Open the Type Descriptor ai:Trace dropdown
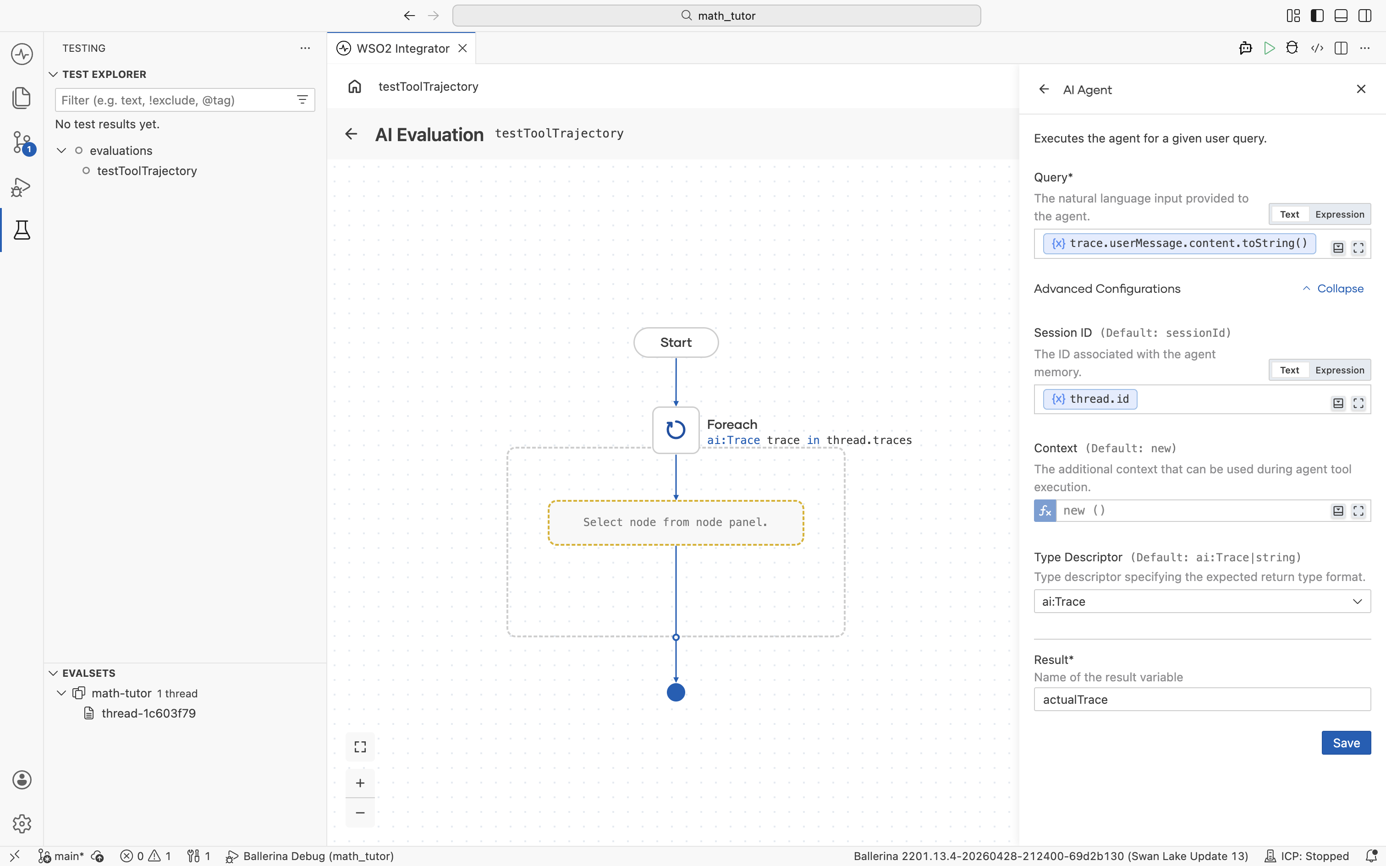Viewport: 1386px width, 866px height. (1202, 601)
